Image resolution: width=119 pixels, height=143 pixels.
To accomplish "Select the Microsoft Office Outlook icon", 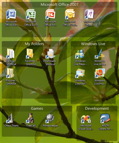I will pyautogui.click(x=70, y=14).
